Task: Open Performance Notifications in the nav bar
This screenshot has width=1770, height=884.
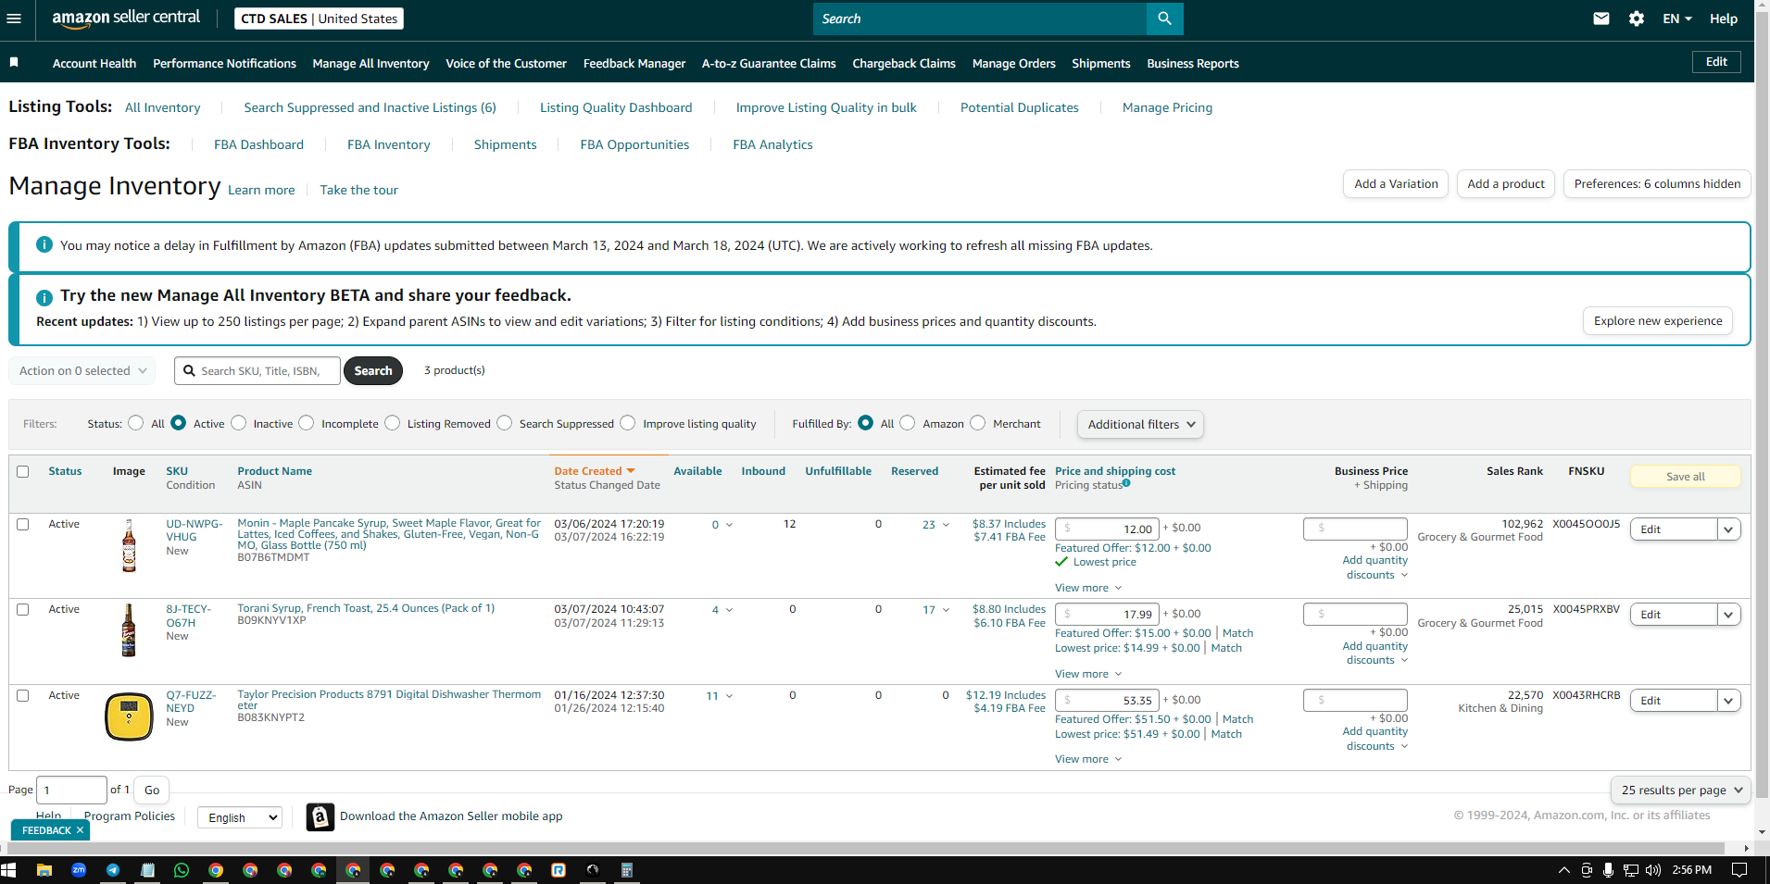Action: [224, 63]
